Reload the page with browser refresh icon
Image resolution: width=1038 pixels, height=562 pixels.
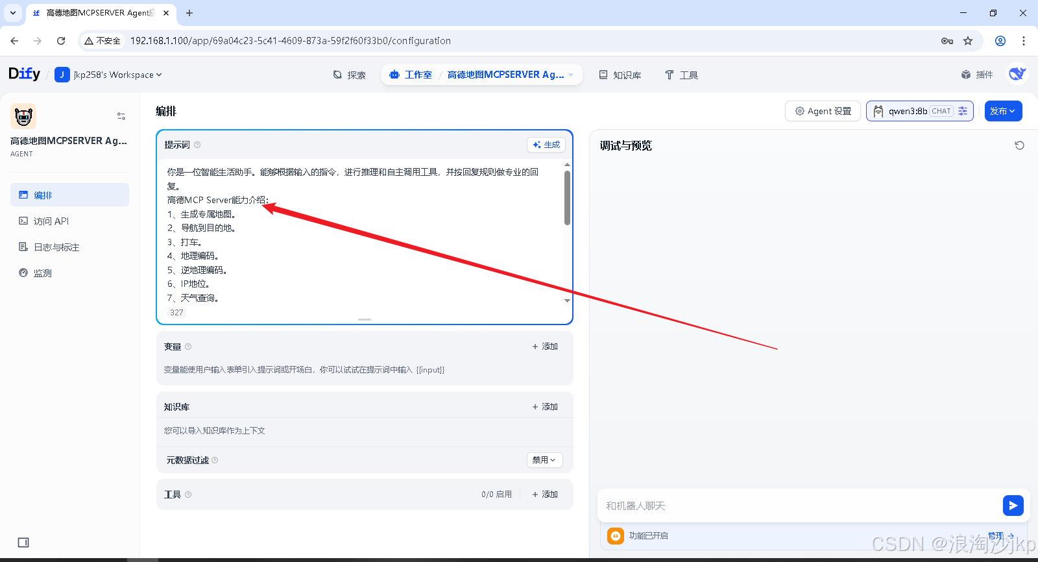(x=61, y=41)
